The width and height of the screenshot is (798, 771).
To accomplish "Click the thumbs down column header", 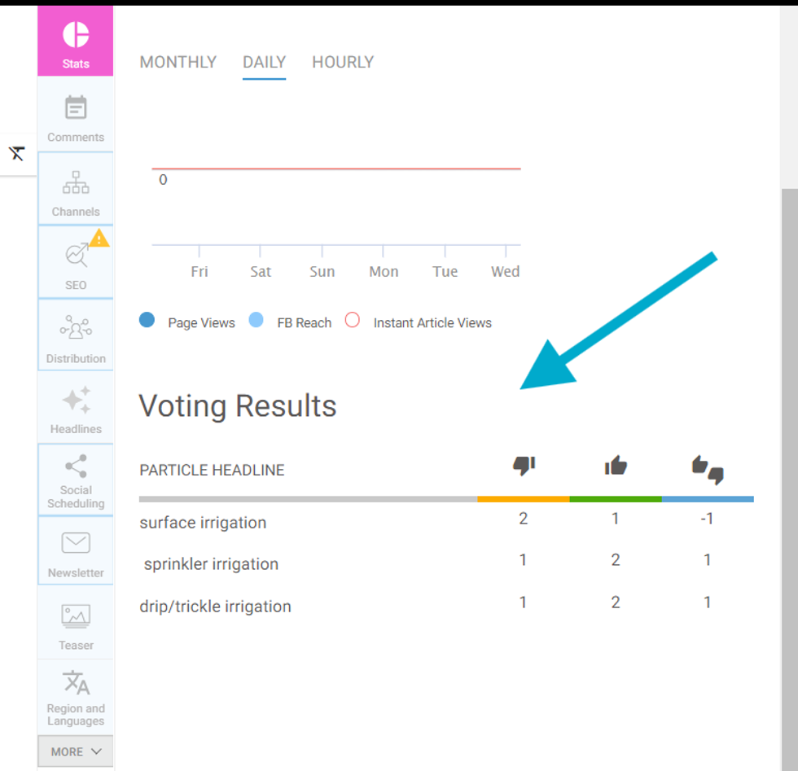I will (x=524, y=467).
